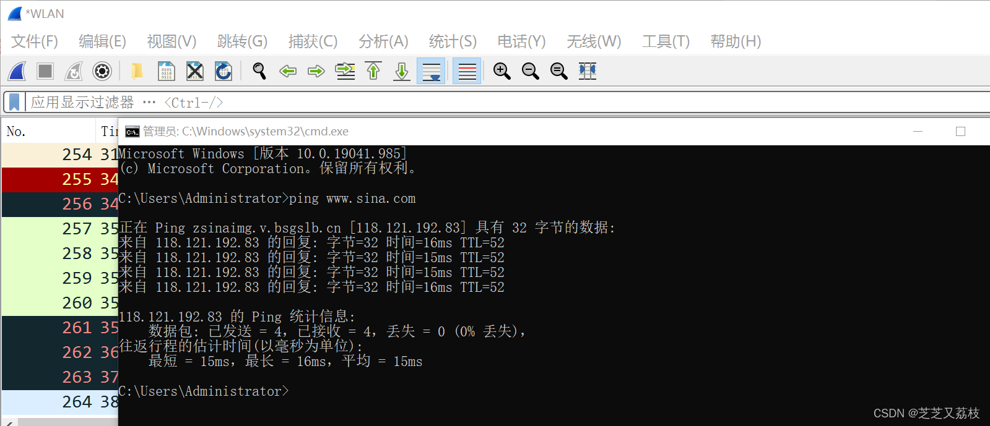Stop the running packet capture
990x426 pixels.
pyautogui.click(x=45, y=71)
